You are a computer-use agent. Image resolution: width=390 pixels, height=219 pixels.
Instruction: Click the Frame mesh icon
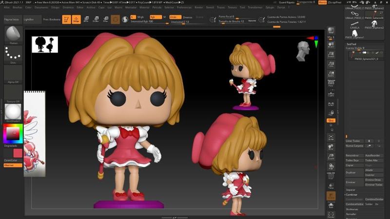tap(331, 138)
